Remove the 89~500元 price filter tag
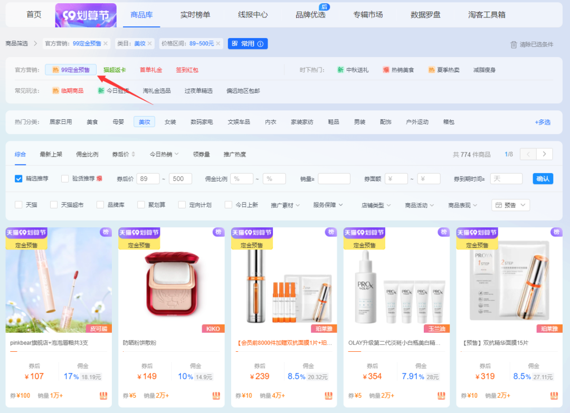The width and height of the screenshot is (570, 413). tap(218, 44)
